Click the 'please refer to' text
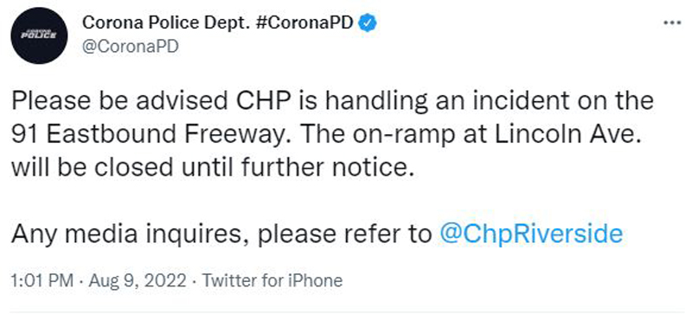The height and width of the screenshot is (314, 692). [344, 234]
